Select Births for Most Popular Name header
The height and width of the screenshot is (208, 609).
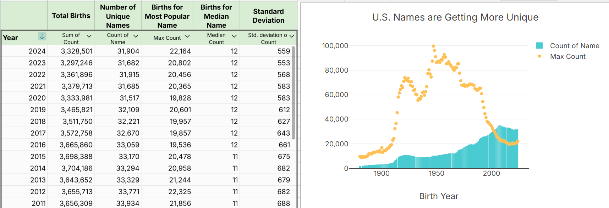(167, 16)
